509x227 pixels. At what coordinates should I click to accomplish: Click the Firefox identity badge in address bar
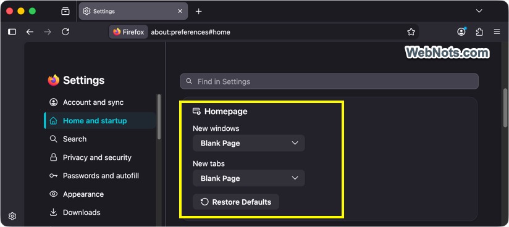(x=128, y=32)
